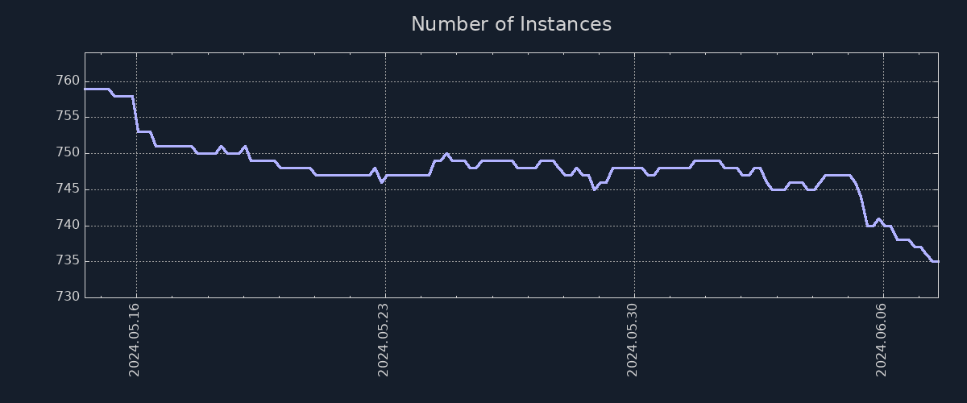Select the 740 y-axis tick label
The width and height of the screenshot is (967, 403).
point(68,226)
